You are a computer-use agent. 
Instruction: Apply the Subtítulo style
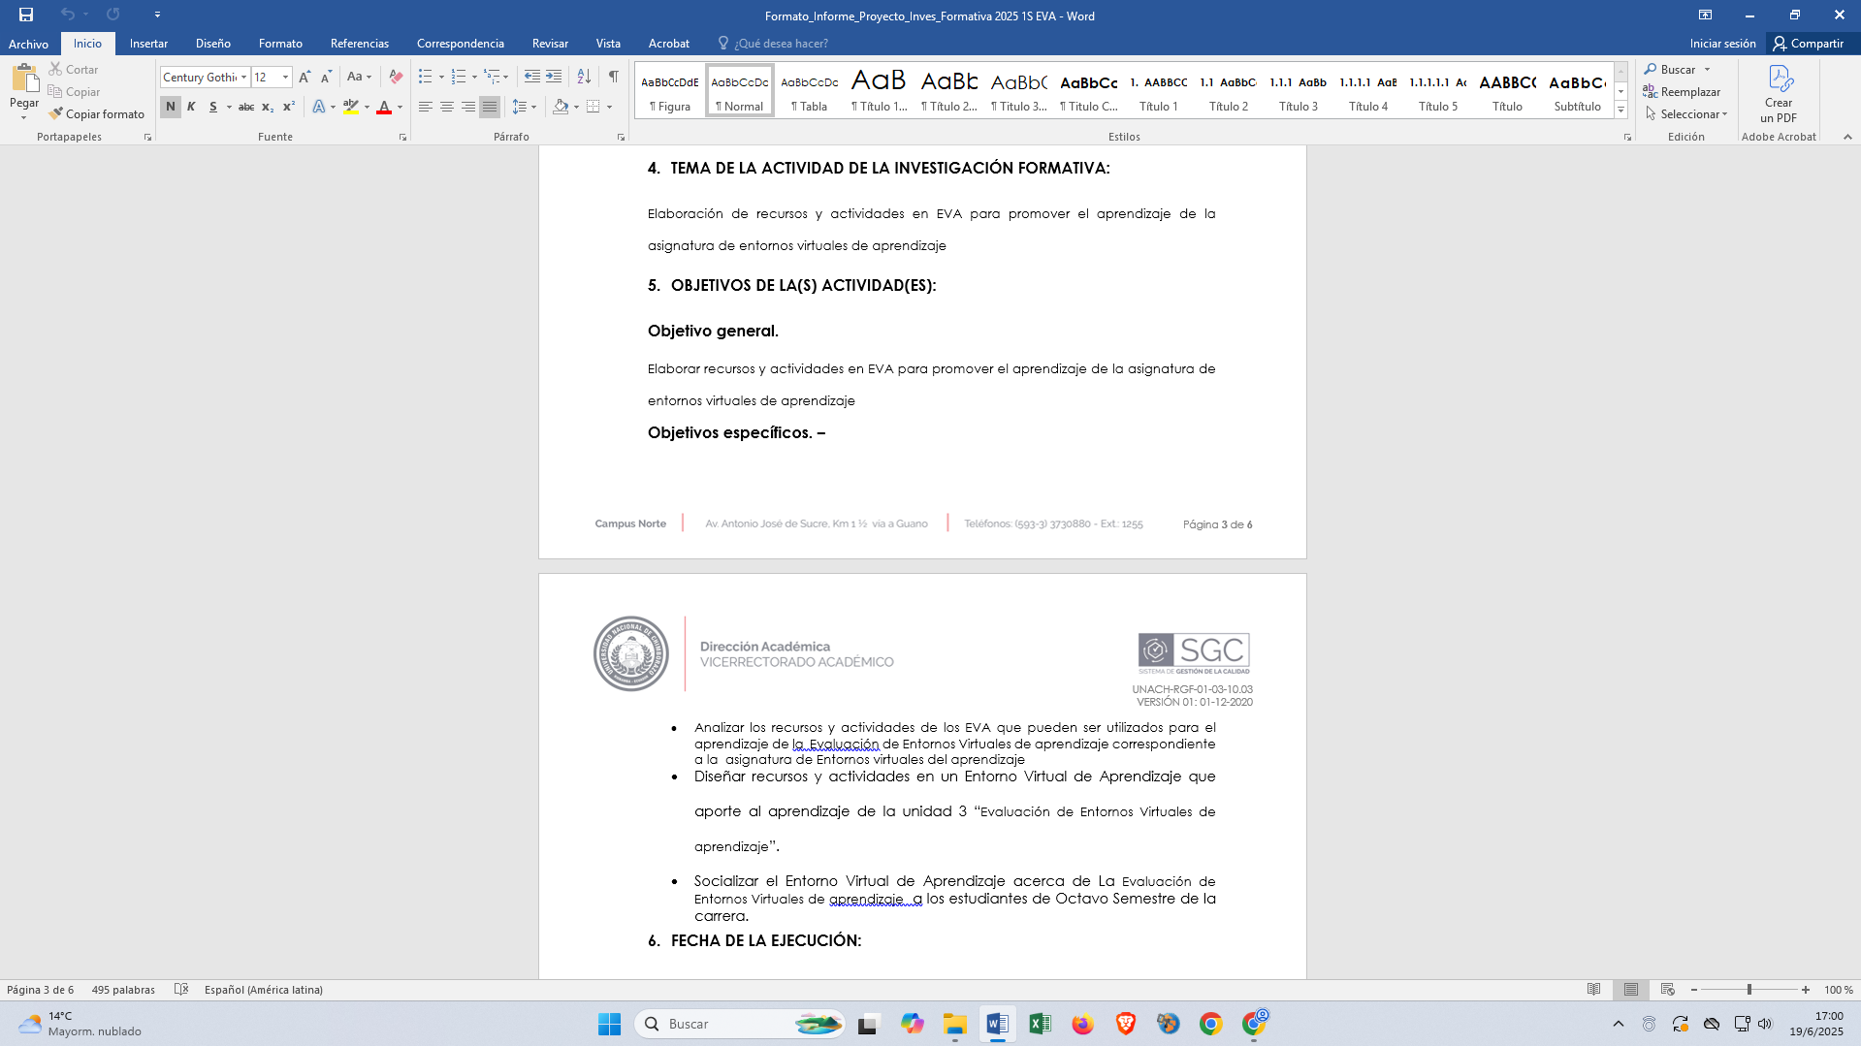tap(1577, 91)
